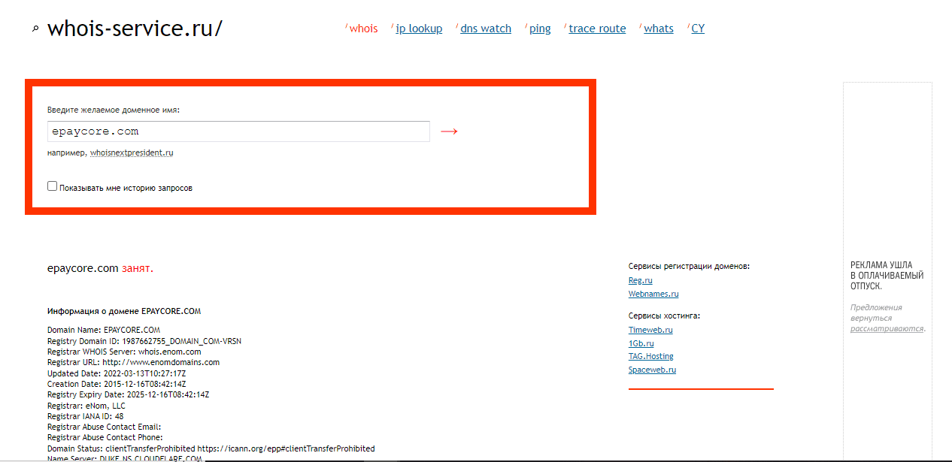Visit the Webnames.ru link
This screenshot has width=952, height=462.
653,294
